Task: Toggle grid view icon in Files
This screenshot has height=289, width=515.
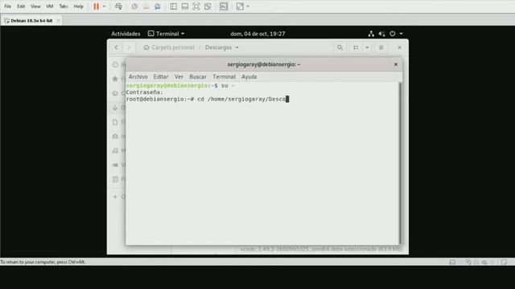Action: pos(356,47)
